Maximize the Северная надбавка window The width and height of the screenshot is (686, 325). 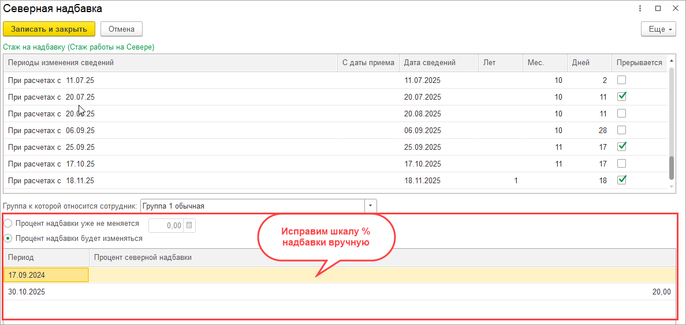tap(658, 8)
